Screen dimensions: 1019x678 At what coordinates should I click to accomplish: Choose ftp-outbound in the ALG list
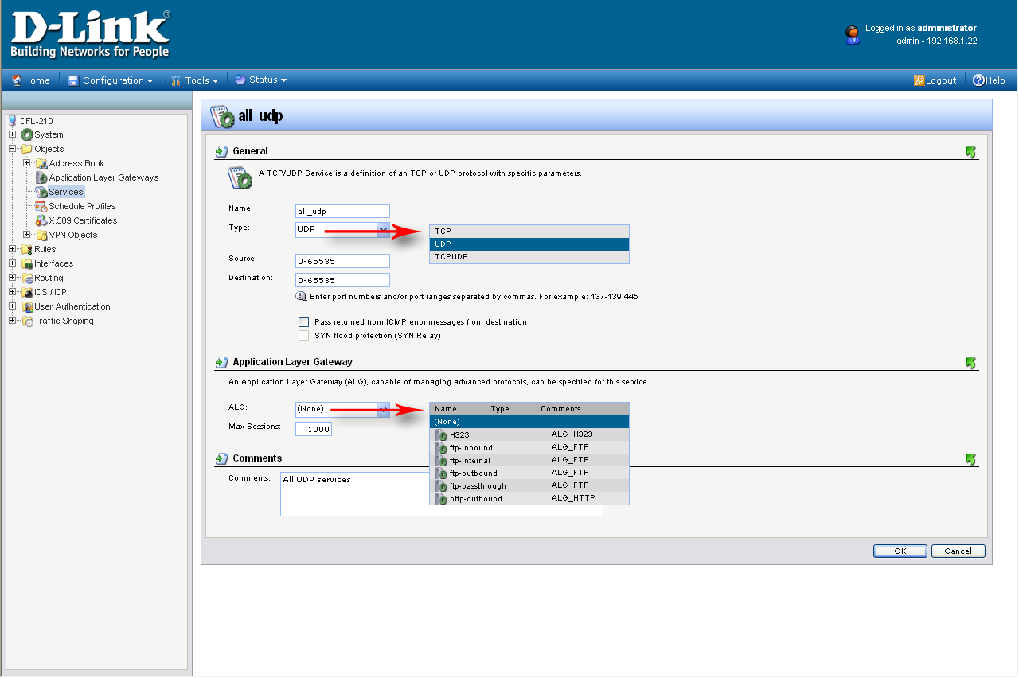pyautogui.click(x=529, y=473)
